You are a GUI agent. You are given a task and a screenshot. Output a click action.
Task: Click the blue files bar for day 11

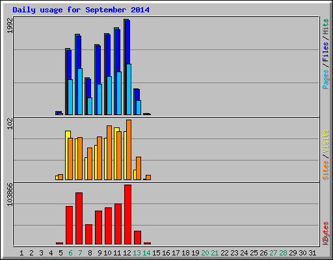tap(118, 51)
